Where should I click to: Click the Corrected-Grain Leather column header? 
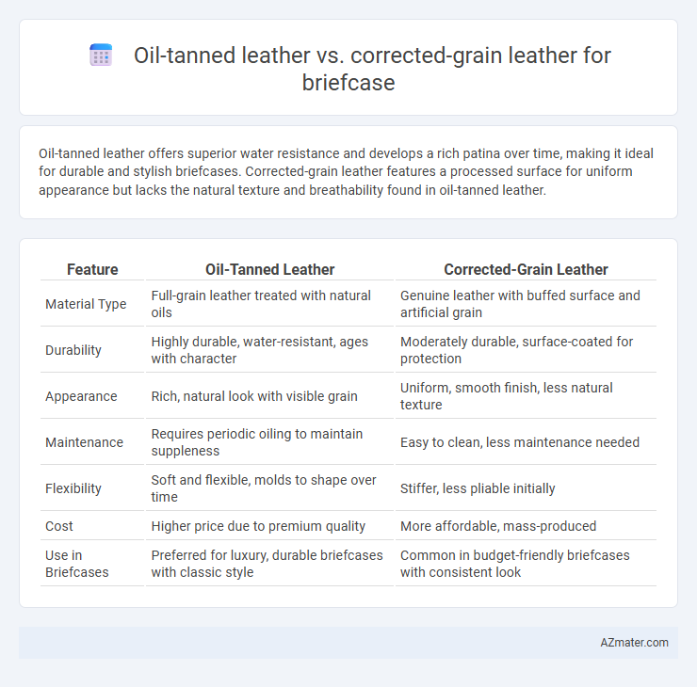[526, 269]
